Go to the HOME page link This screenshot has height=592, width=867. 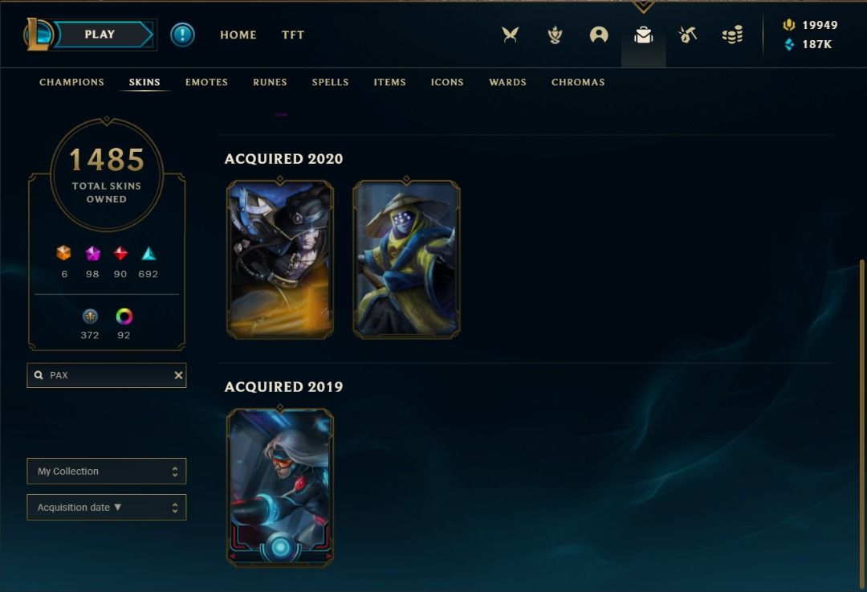pos(238,35)
